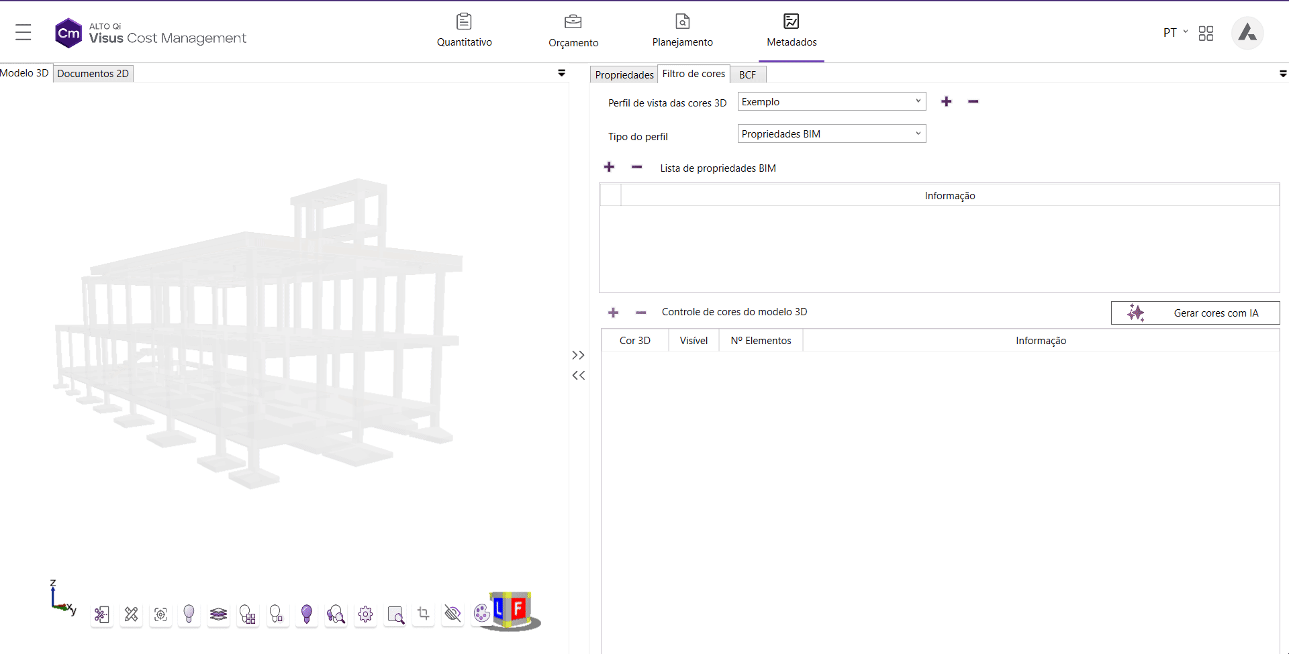The height and width of the screenshot is (654, 1289).
Task: Open the hamburger main menu
Action: pos(23,32)
